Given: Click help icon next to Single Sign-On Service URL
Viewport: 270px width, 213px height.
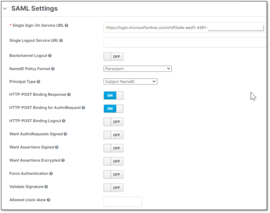Looking at the screenshot, I should (x=67, y=25).
